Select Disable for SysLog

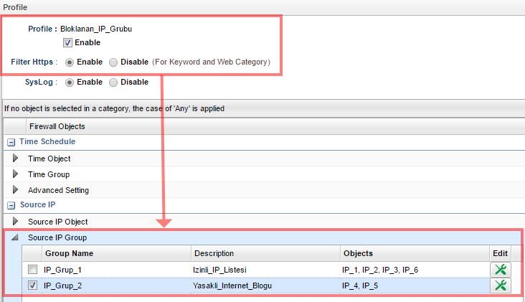click(x=113, y=82)
